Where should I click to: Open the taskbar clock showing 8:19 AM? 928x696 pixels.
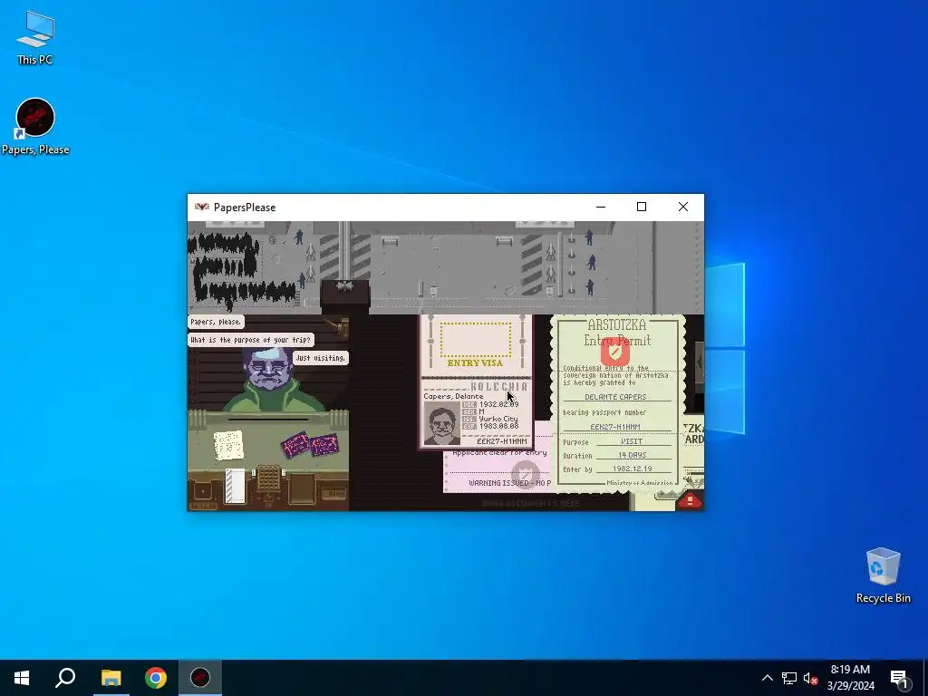tap(850, 678)
